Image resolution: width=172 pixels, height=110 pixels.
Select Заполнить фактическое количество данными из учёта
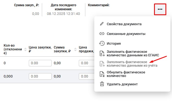tap(132, 64)
